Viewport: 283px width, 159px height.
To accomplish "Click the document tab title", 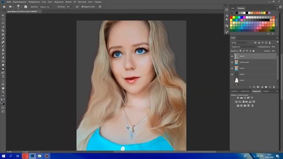I will [x=23, y=11].
